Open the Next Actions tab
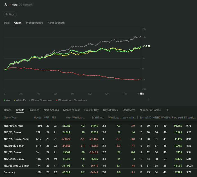This screenshot has width=197, height=177. click(51, 110)
